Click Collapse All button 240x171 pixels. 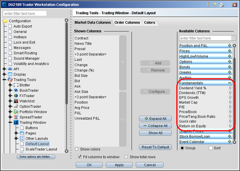155,126
